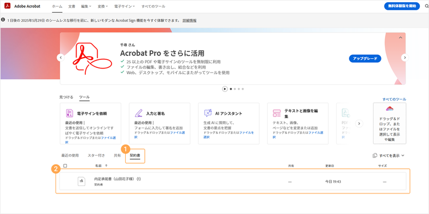Open the 文書 tab
The image size is (429, 214).
coord(71,6)
